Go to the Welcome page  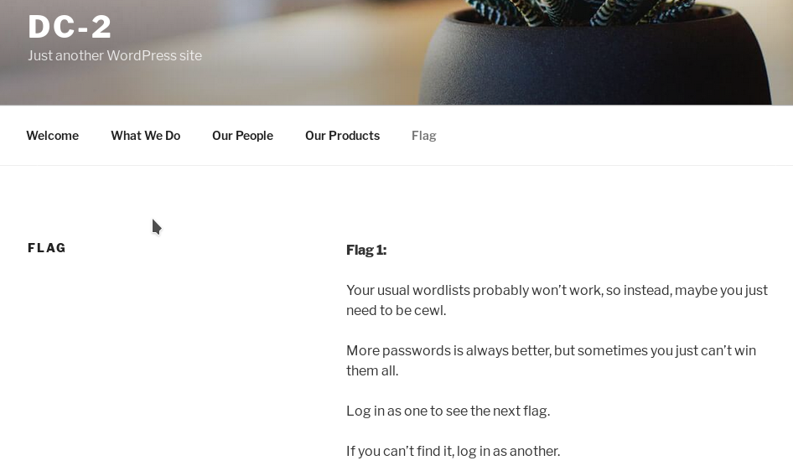coord(53,136)
